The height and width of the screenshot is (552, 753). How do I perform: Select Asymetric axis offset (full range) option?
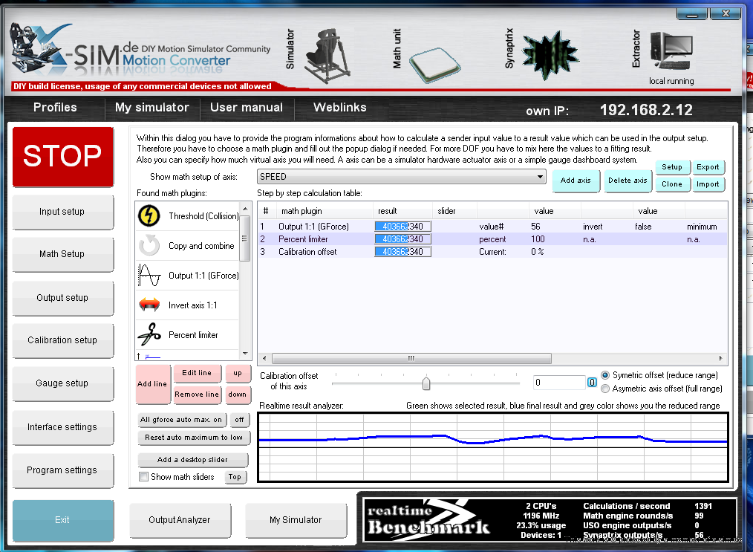(x=605, y=389)
